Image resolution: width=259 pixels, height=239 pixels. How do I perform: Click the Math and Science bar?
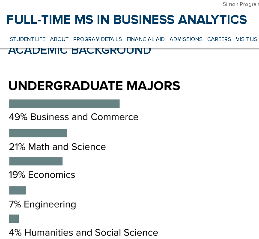pyautogui.click(x=38, y=133)
